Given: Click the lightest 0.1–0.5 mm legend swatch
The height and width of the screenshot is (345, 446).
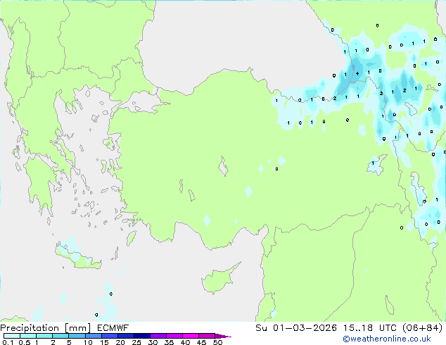Looking at the screenshot, I should (12, 336).
